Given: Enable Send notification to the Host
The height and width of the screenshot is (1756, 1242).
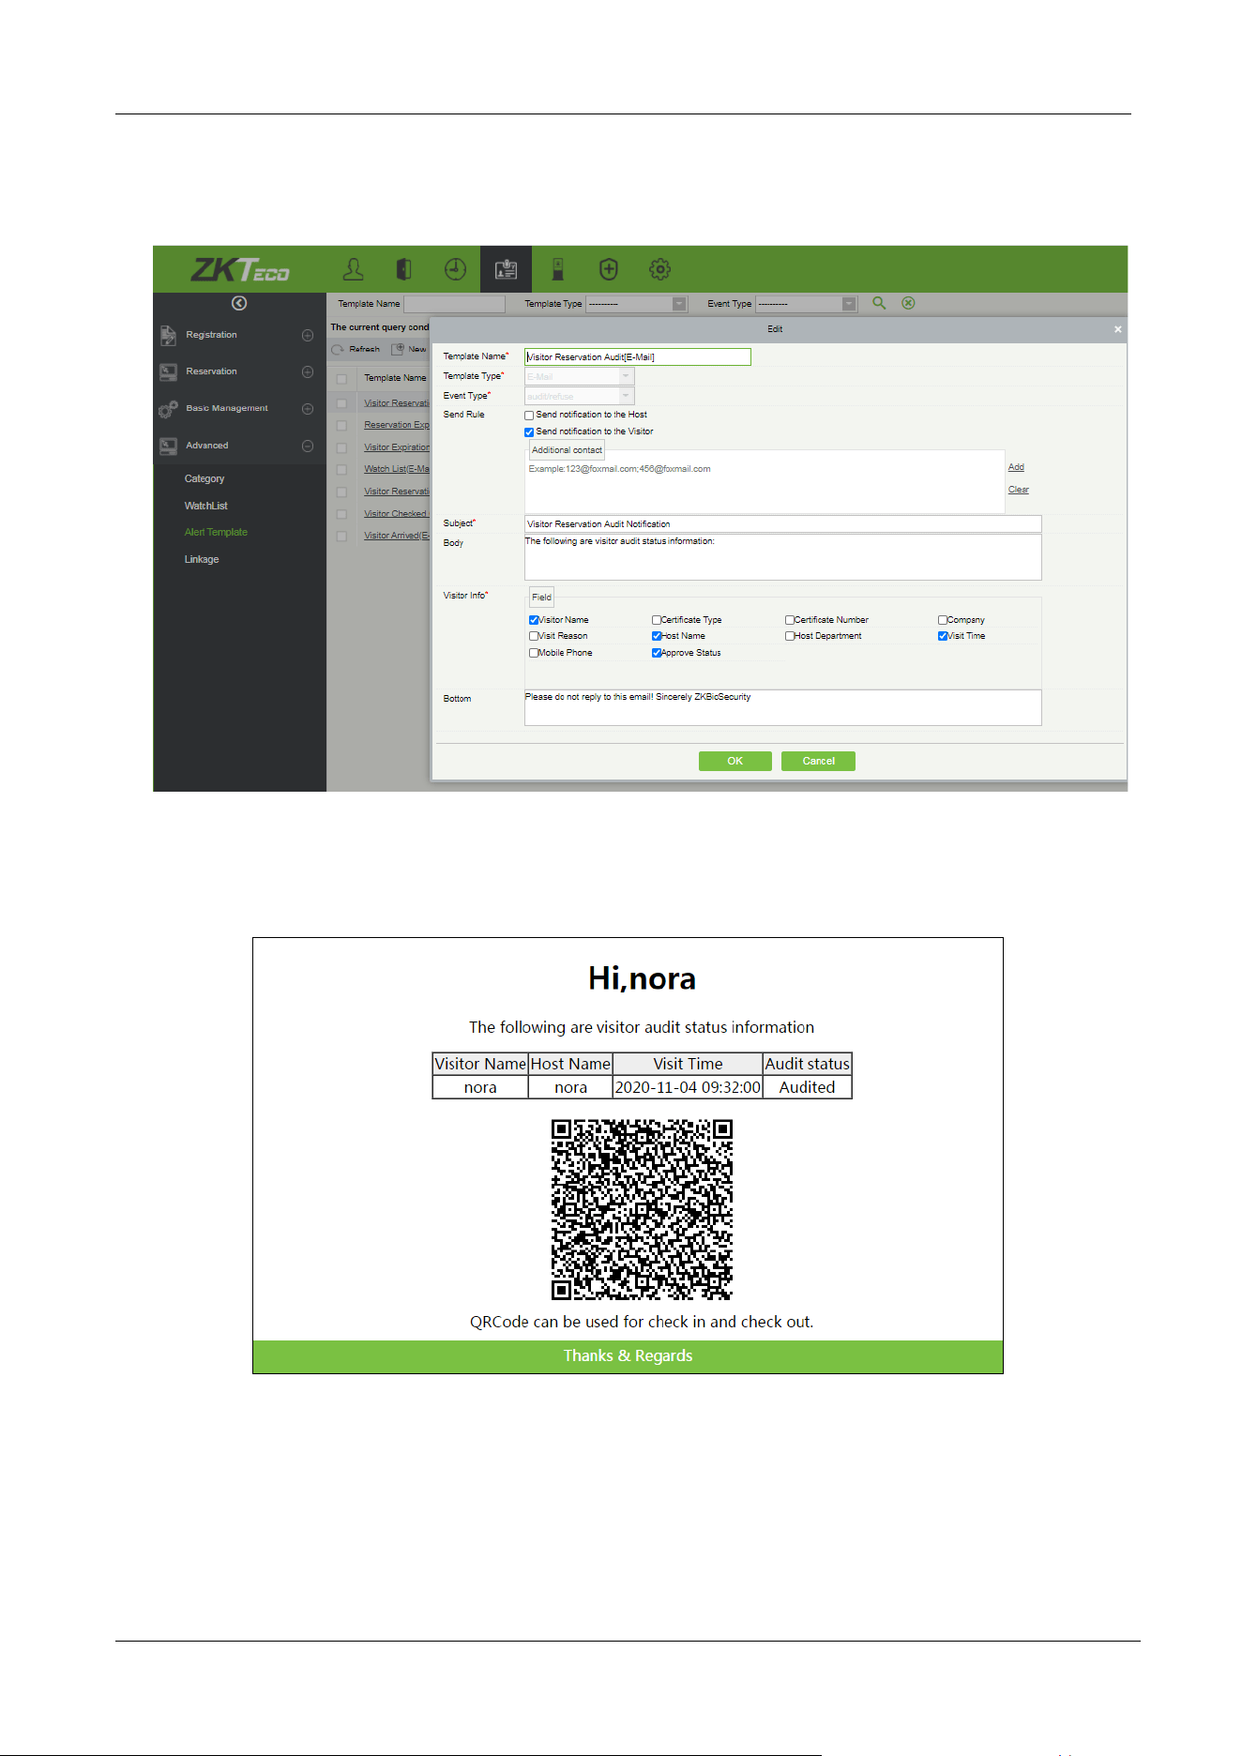Looking at the screenshot, I should [529, 416].
